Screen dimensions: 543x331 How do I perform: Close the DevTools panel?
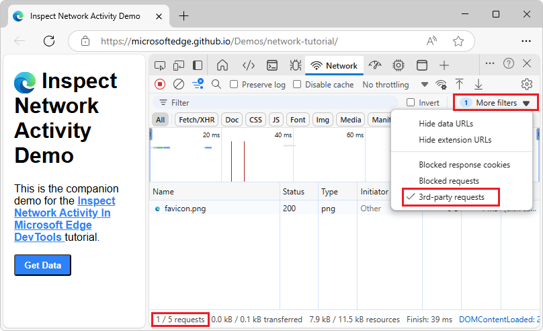pos(527,63)
